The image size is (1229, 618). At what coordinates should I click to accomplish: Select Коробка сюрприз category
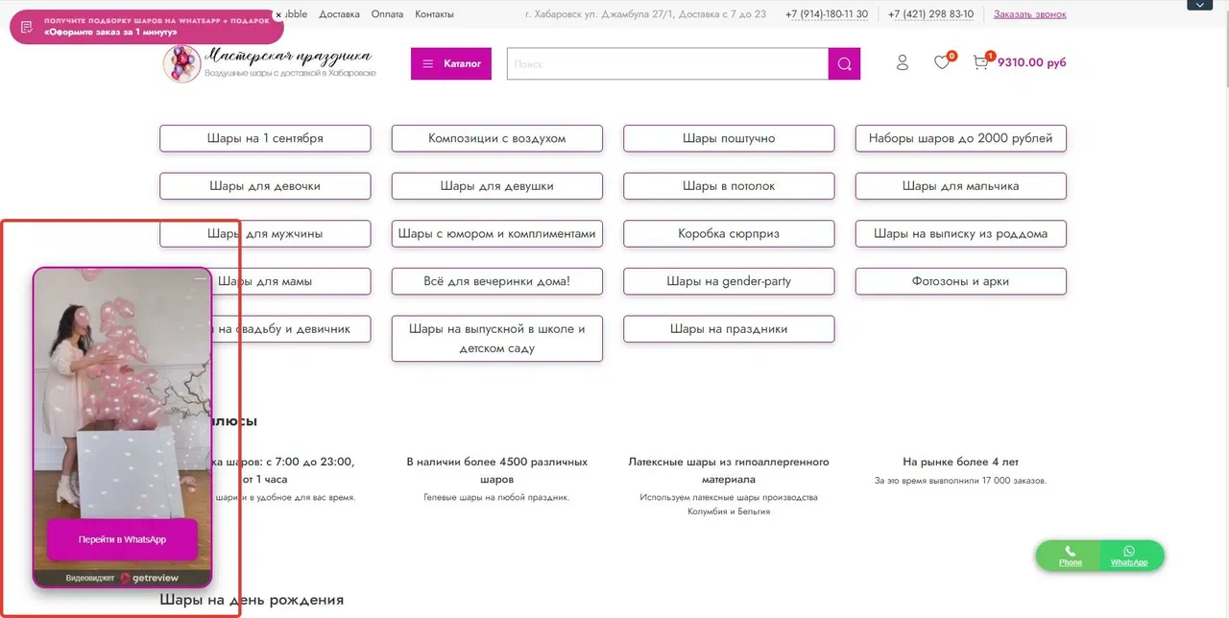click(x=729, y=233)
